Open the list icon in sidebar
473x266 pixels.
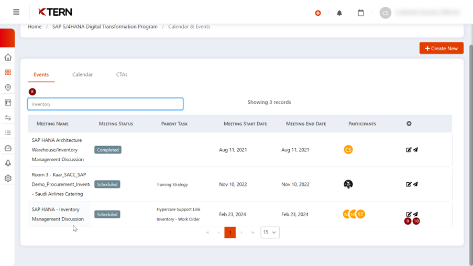(8, 132)
